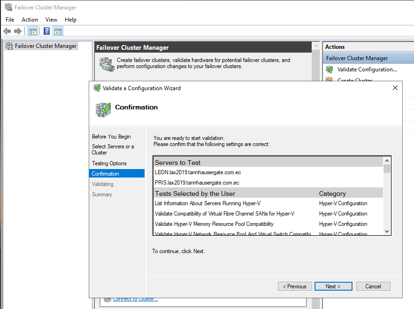This screenshot has height=309, width=414.
Task: Select the Testing Options wizard step
Action: click(x=109, y=163)
